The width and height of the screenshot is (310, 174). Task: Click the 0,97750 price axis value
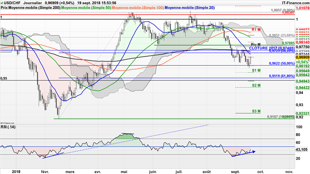click(303, 47)
